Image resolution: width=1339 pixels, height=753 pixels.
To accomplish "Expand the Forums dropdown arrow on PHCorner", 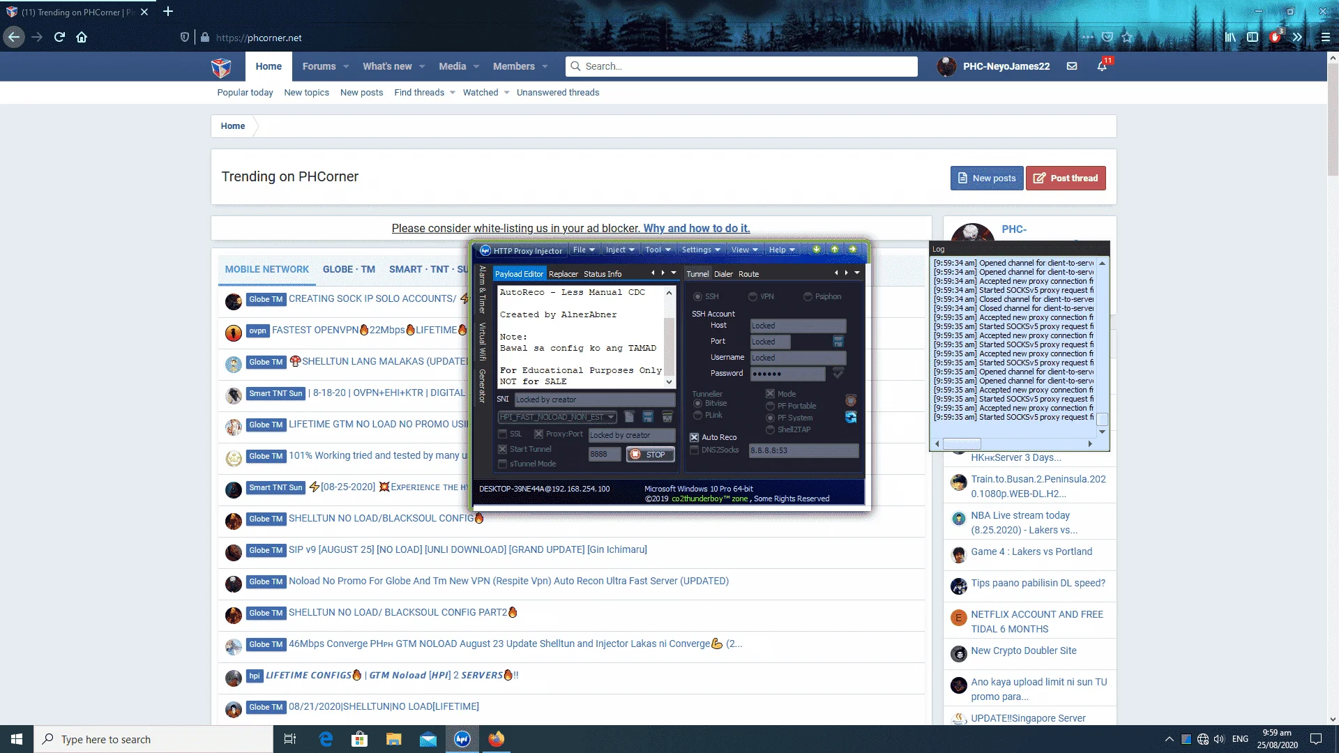I will point(346,67).
